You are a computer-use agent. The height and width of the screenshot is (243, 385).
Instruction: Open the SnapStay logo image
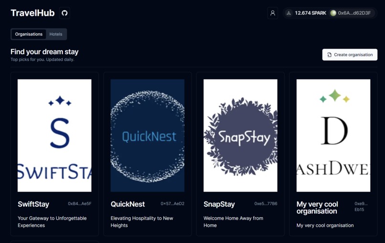240,135
